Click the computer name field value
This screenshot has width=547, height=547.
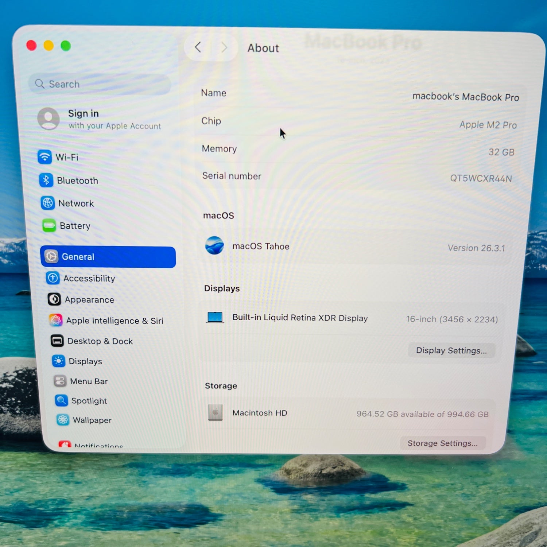[465, 97]
